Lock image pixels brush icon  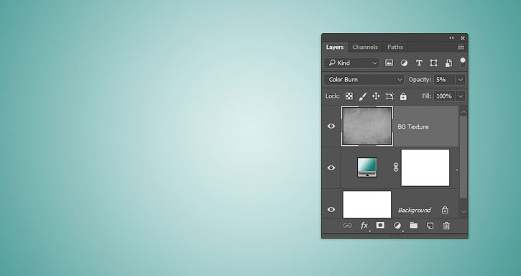coord(362,96)
